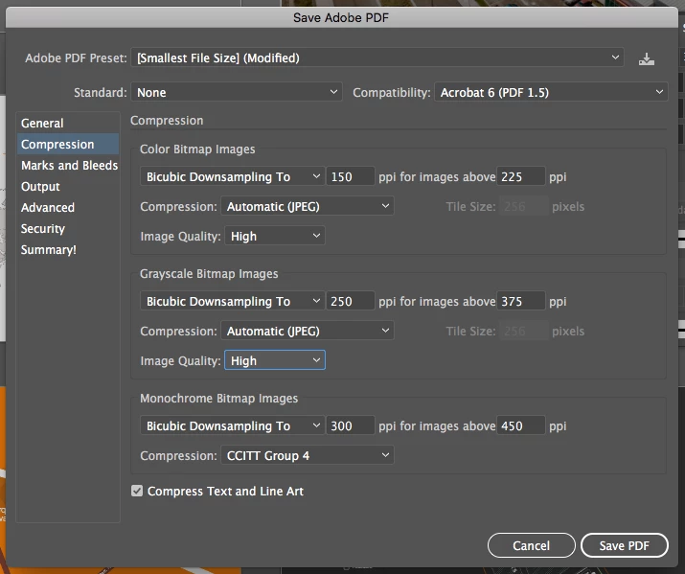Image resolution: width=685 pixels, height=574 pixels.
Task: Open the Adobe PDF Preset dropdown
Action: coord(377,57)
